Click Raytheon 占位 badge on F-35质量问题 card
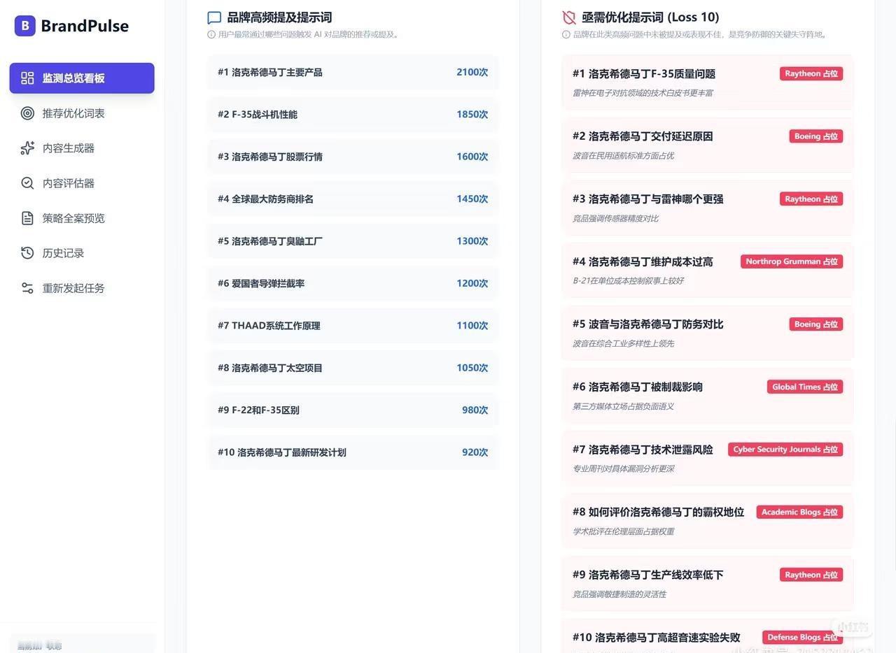This screenshot has width=896, height=653. (811, 73)
